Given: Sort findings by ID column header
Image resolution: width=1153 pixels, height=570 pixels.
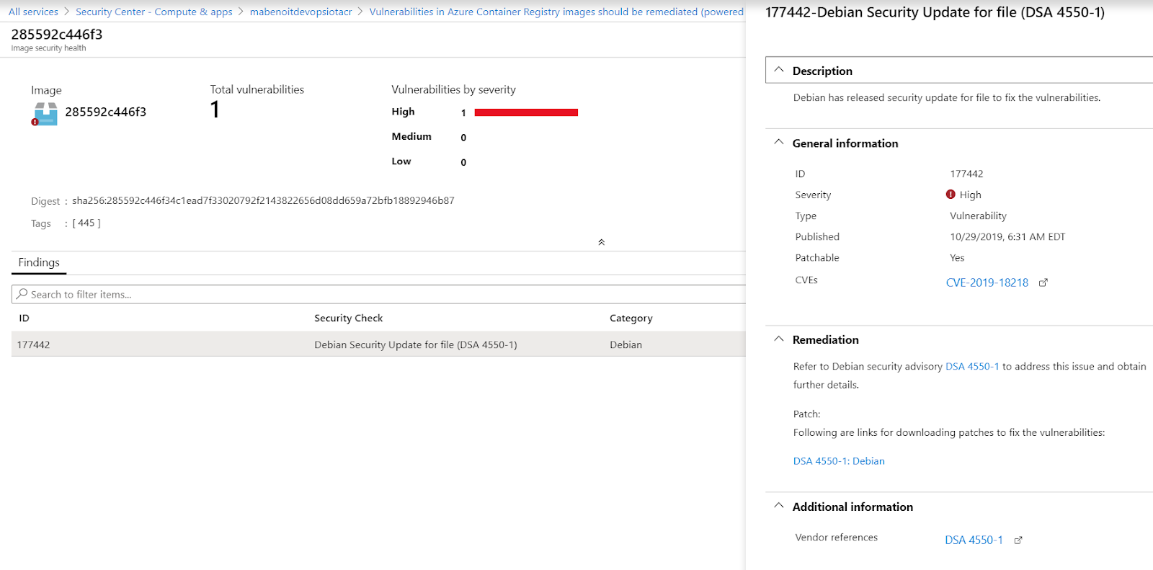Looking at the screenshot, I should tap(24, 318).
